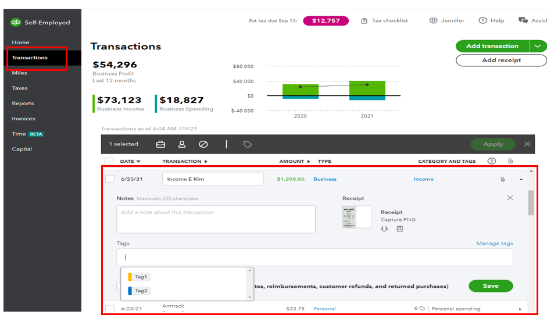Select Tag1 with orange swatch
The width and height of the screenshot is (547, 318).
[x=139, y=277]
